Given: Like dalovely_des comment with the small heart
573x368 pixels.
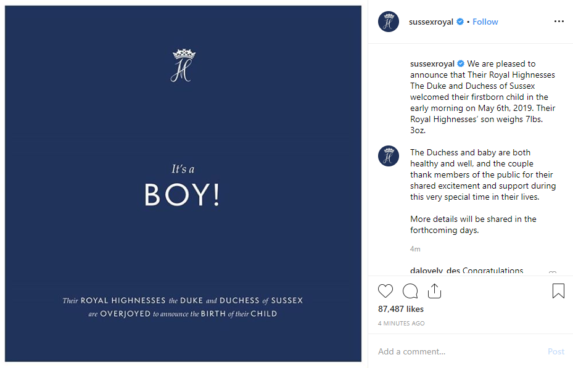Looking at the screenshot, I should (x=553, y=273).
